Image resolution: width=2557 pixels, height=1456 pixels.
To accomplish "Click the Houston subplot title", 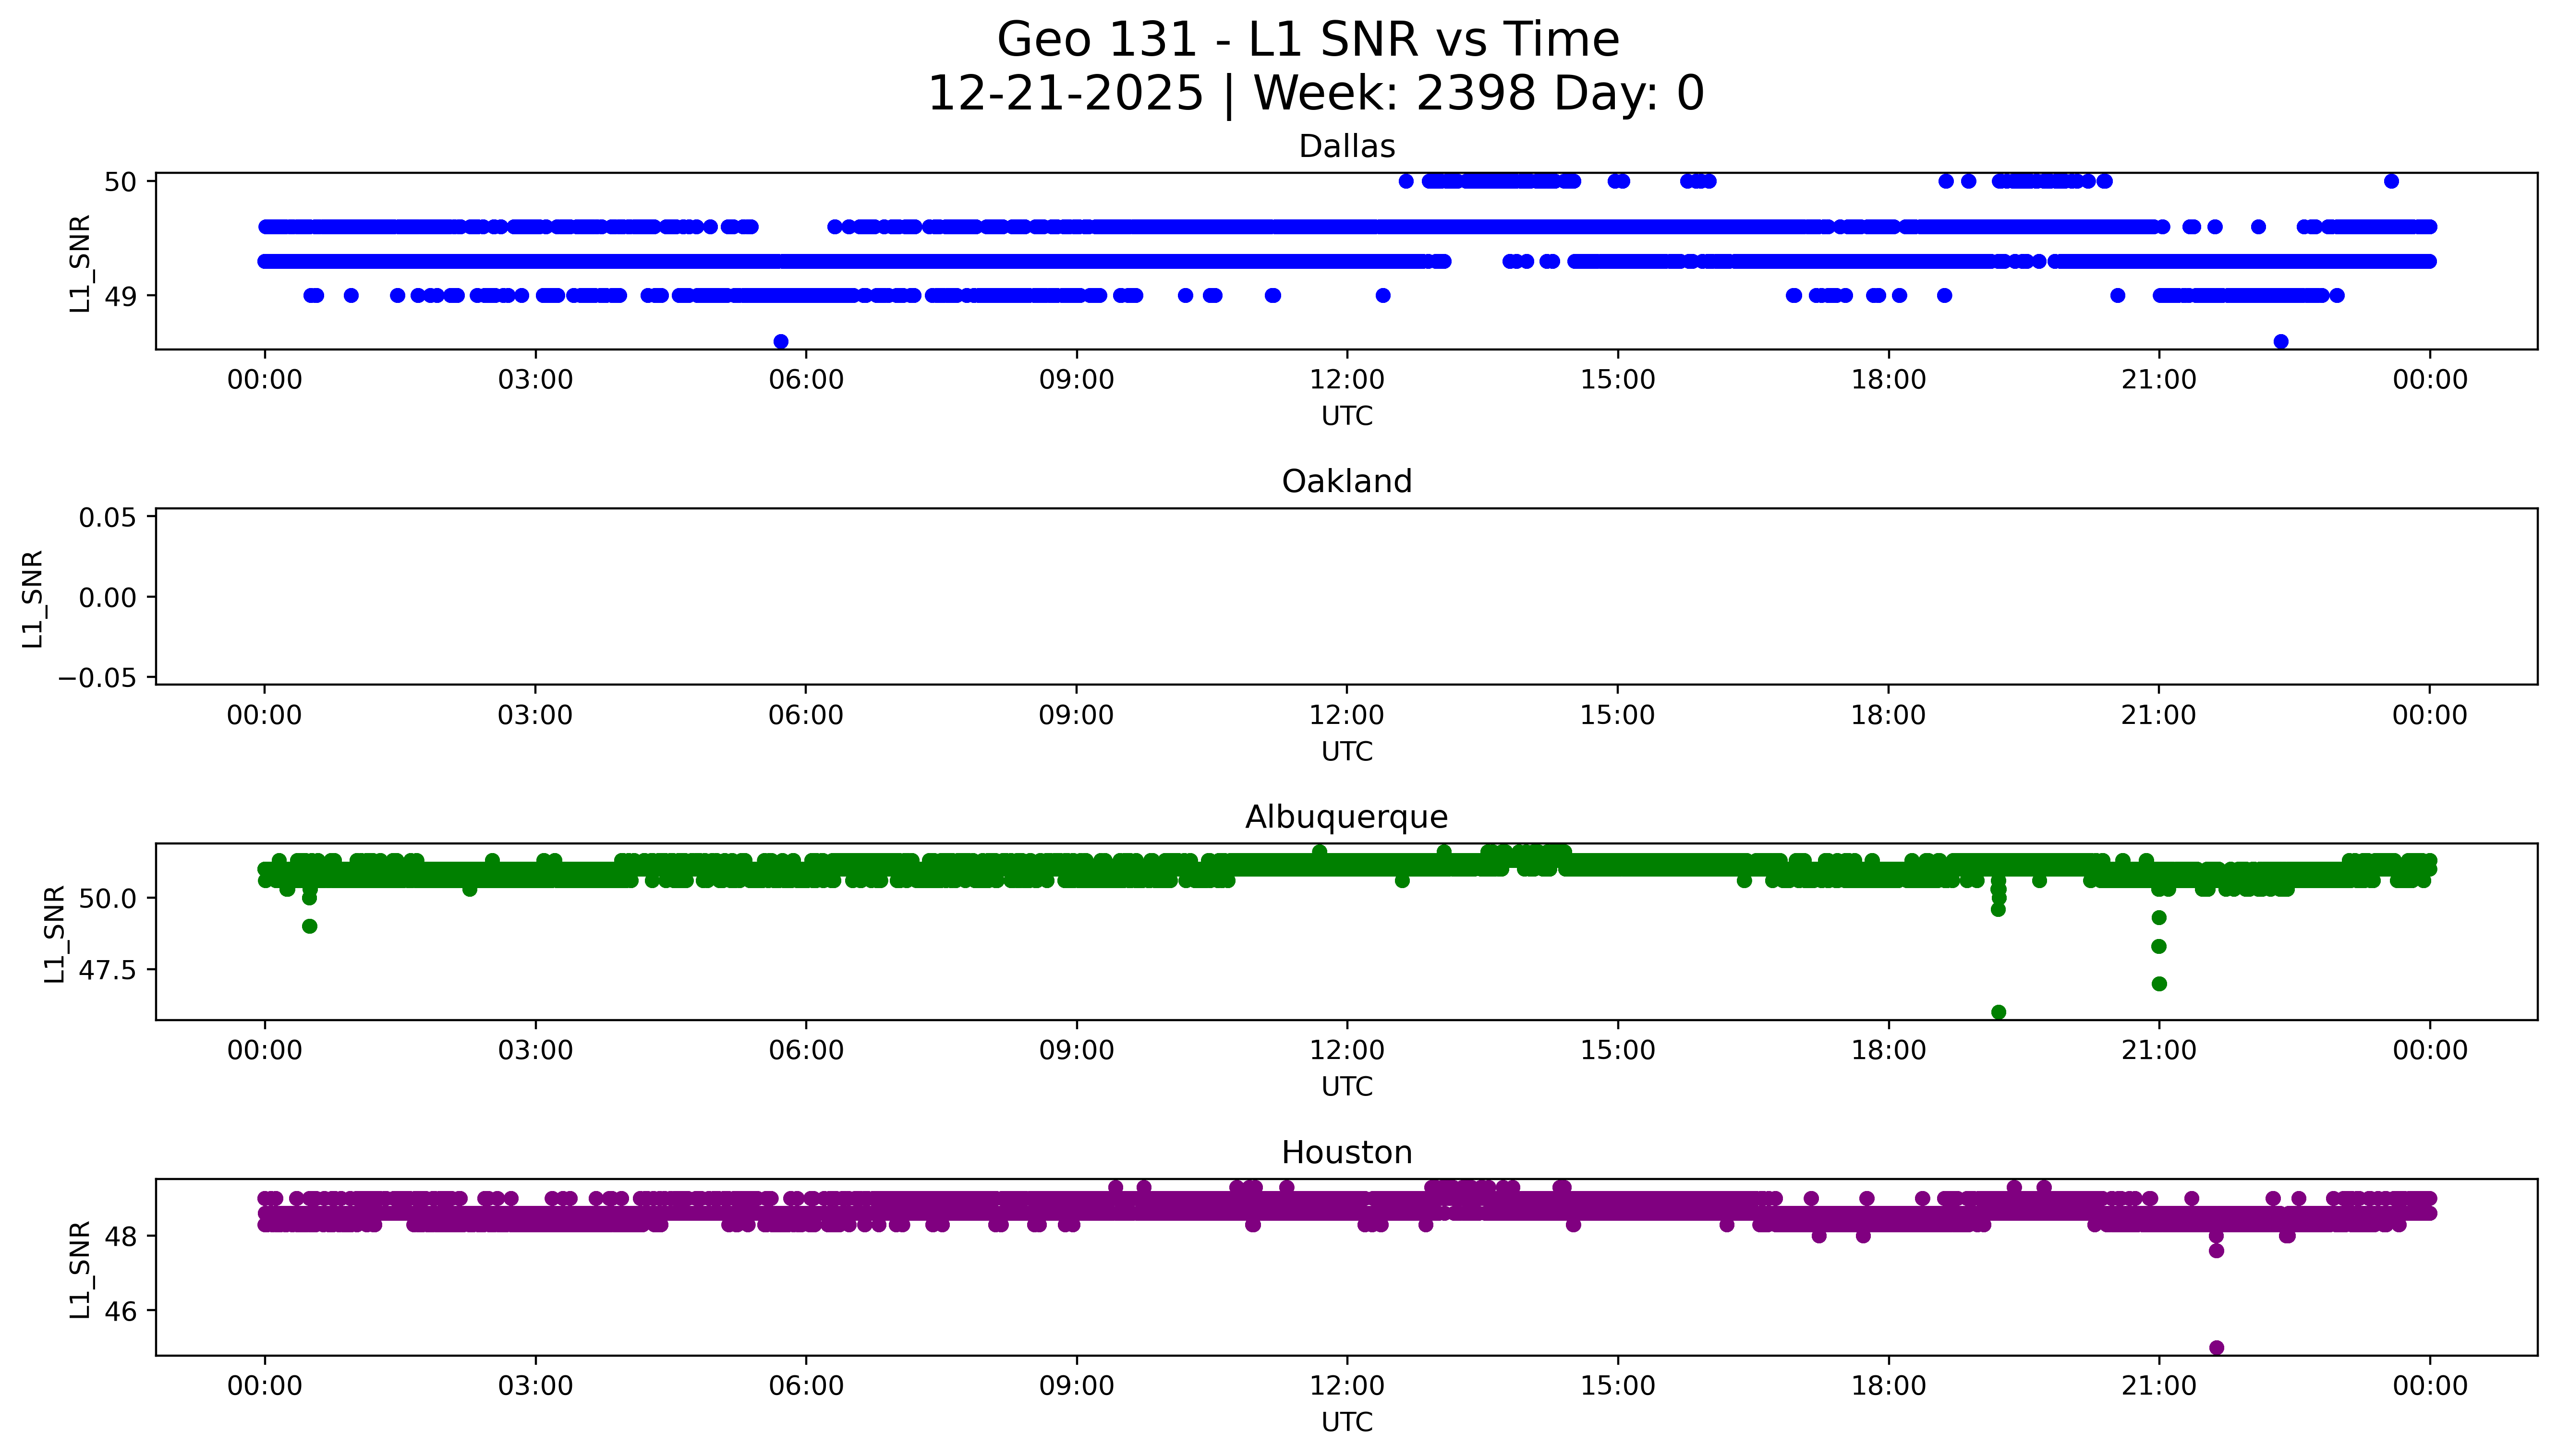I will tap(1346, 1153).
